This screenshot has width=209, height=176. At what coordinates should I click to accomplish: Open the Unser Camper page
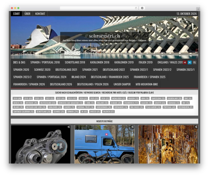[122, 84]
